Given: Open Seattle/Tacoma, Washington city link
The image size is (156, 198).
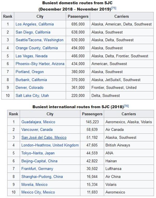Looking at the screenshot, I should tap(39, 40).
